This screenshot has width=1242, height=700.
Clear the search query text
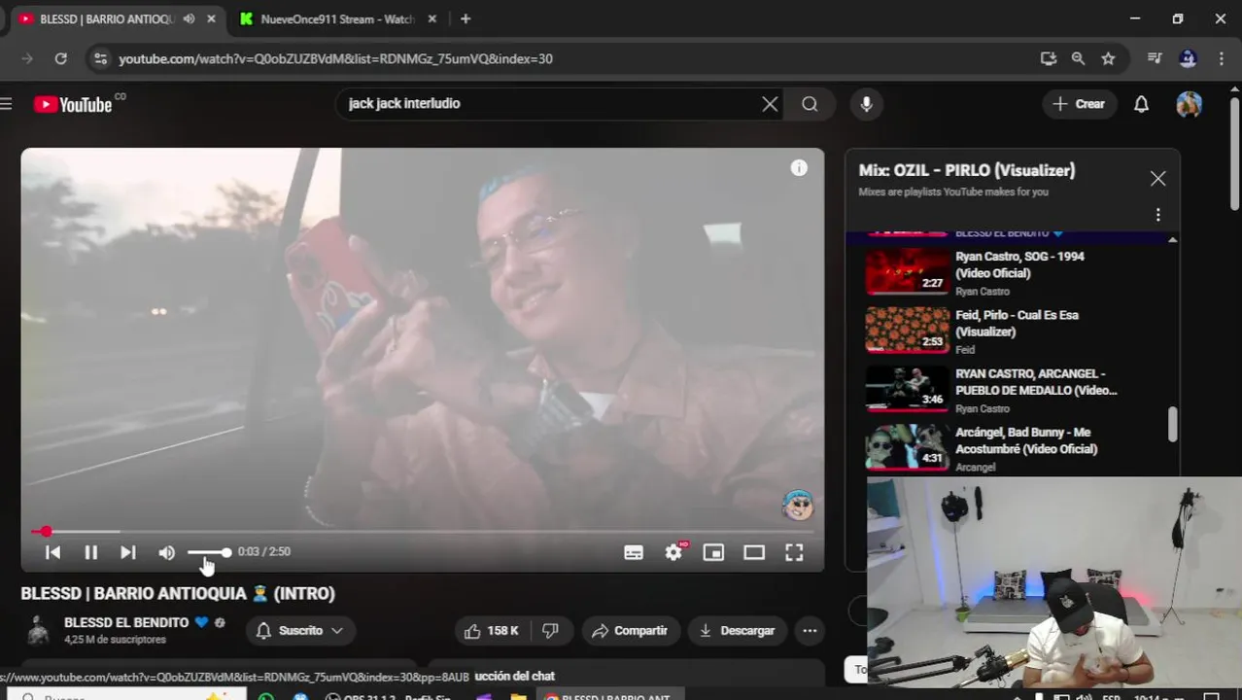tap(770, 104)
